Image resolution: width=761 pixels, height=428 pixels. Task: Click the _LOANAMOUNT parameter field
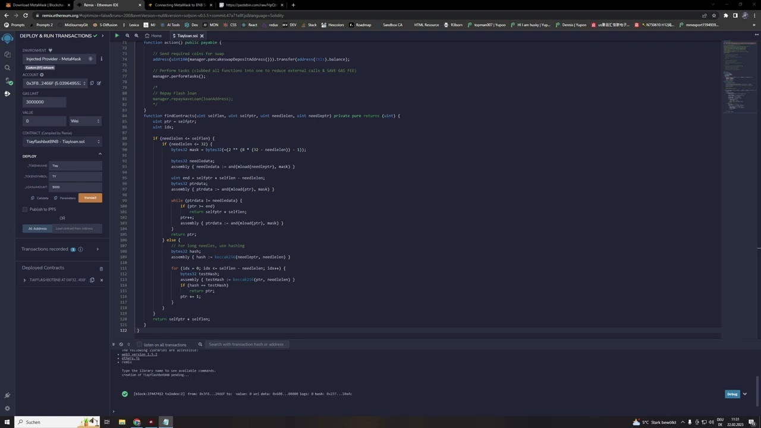[x=76, y=187]
